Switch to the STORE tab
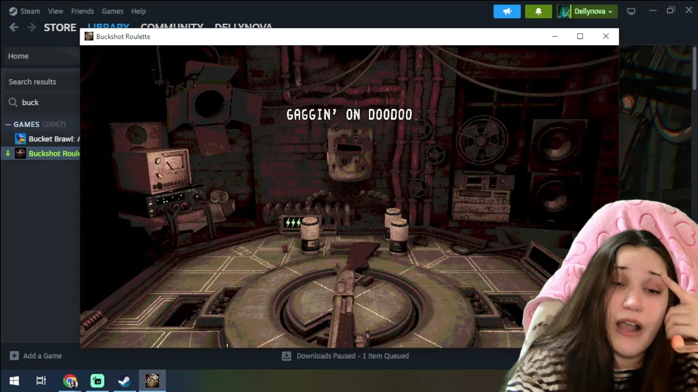The height and width of the screenshot is (392, 698). 60,27
